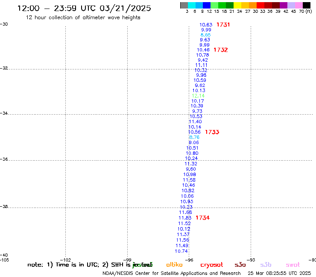Click the wave height value 11.68
Screen dimensions: 316x277
(x=185, y=212)
